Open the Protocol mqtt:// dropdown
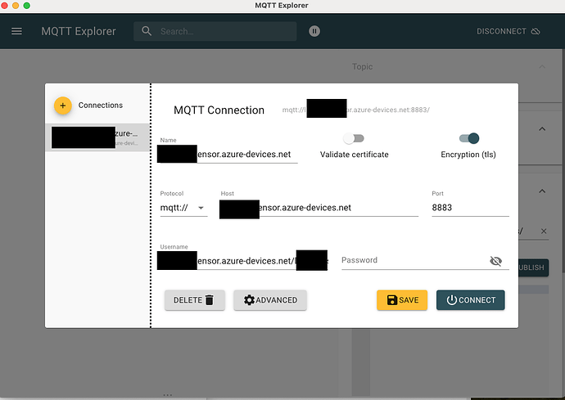 coord(183,208)
